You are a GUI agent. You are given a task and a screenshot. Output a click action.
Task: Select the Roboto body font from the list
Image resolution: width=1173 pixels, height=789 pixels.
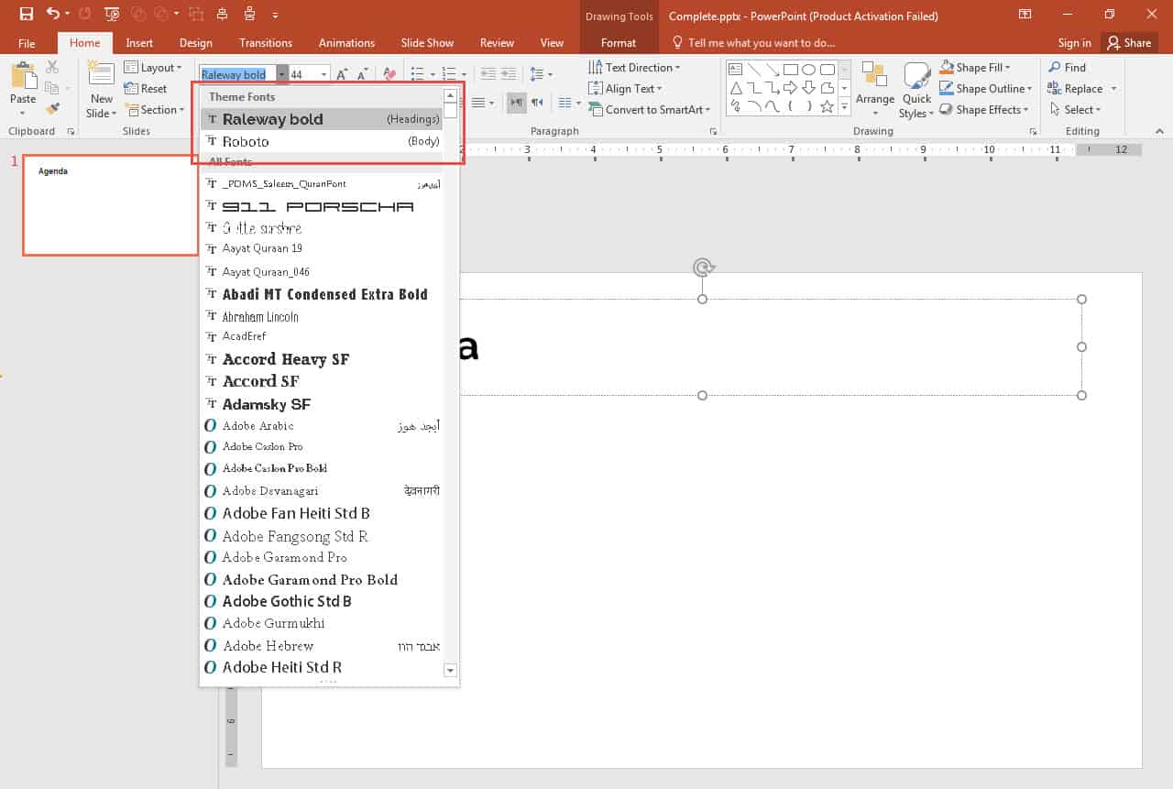(246, 140)
